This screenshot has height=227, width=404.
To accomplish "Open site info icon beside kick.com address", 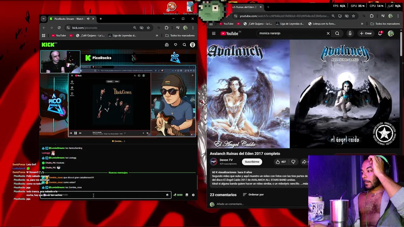I will pyautogui.click(x=68, y=28).
